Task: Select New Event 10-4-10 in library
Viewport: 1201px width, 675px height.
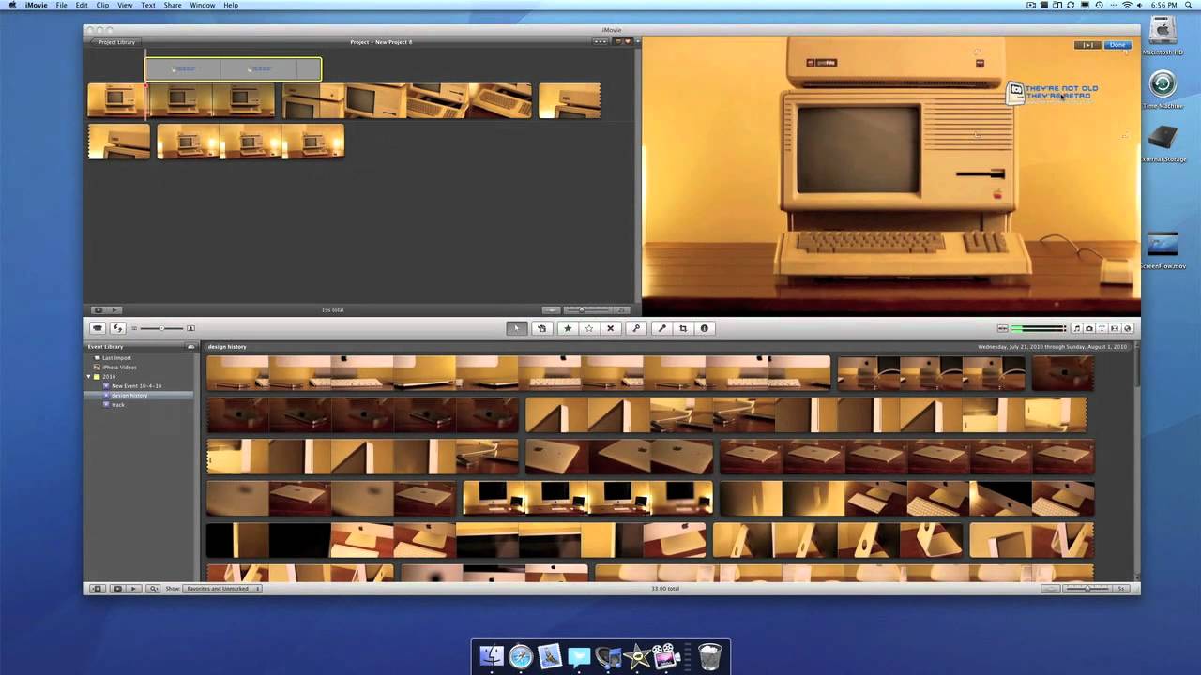Action: [x=136, y=385]
